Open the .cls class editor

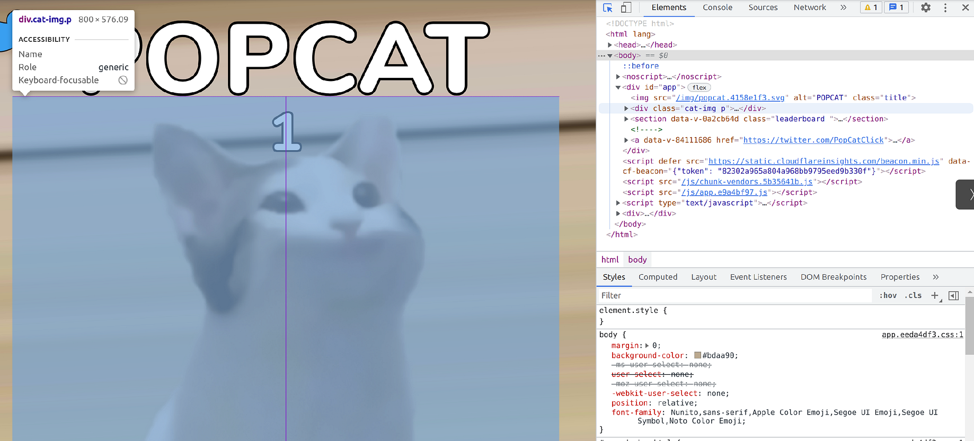coord(913,295)
